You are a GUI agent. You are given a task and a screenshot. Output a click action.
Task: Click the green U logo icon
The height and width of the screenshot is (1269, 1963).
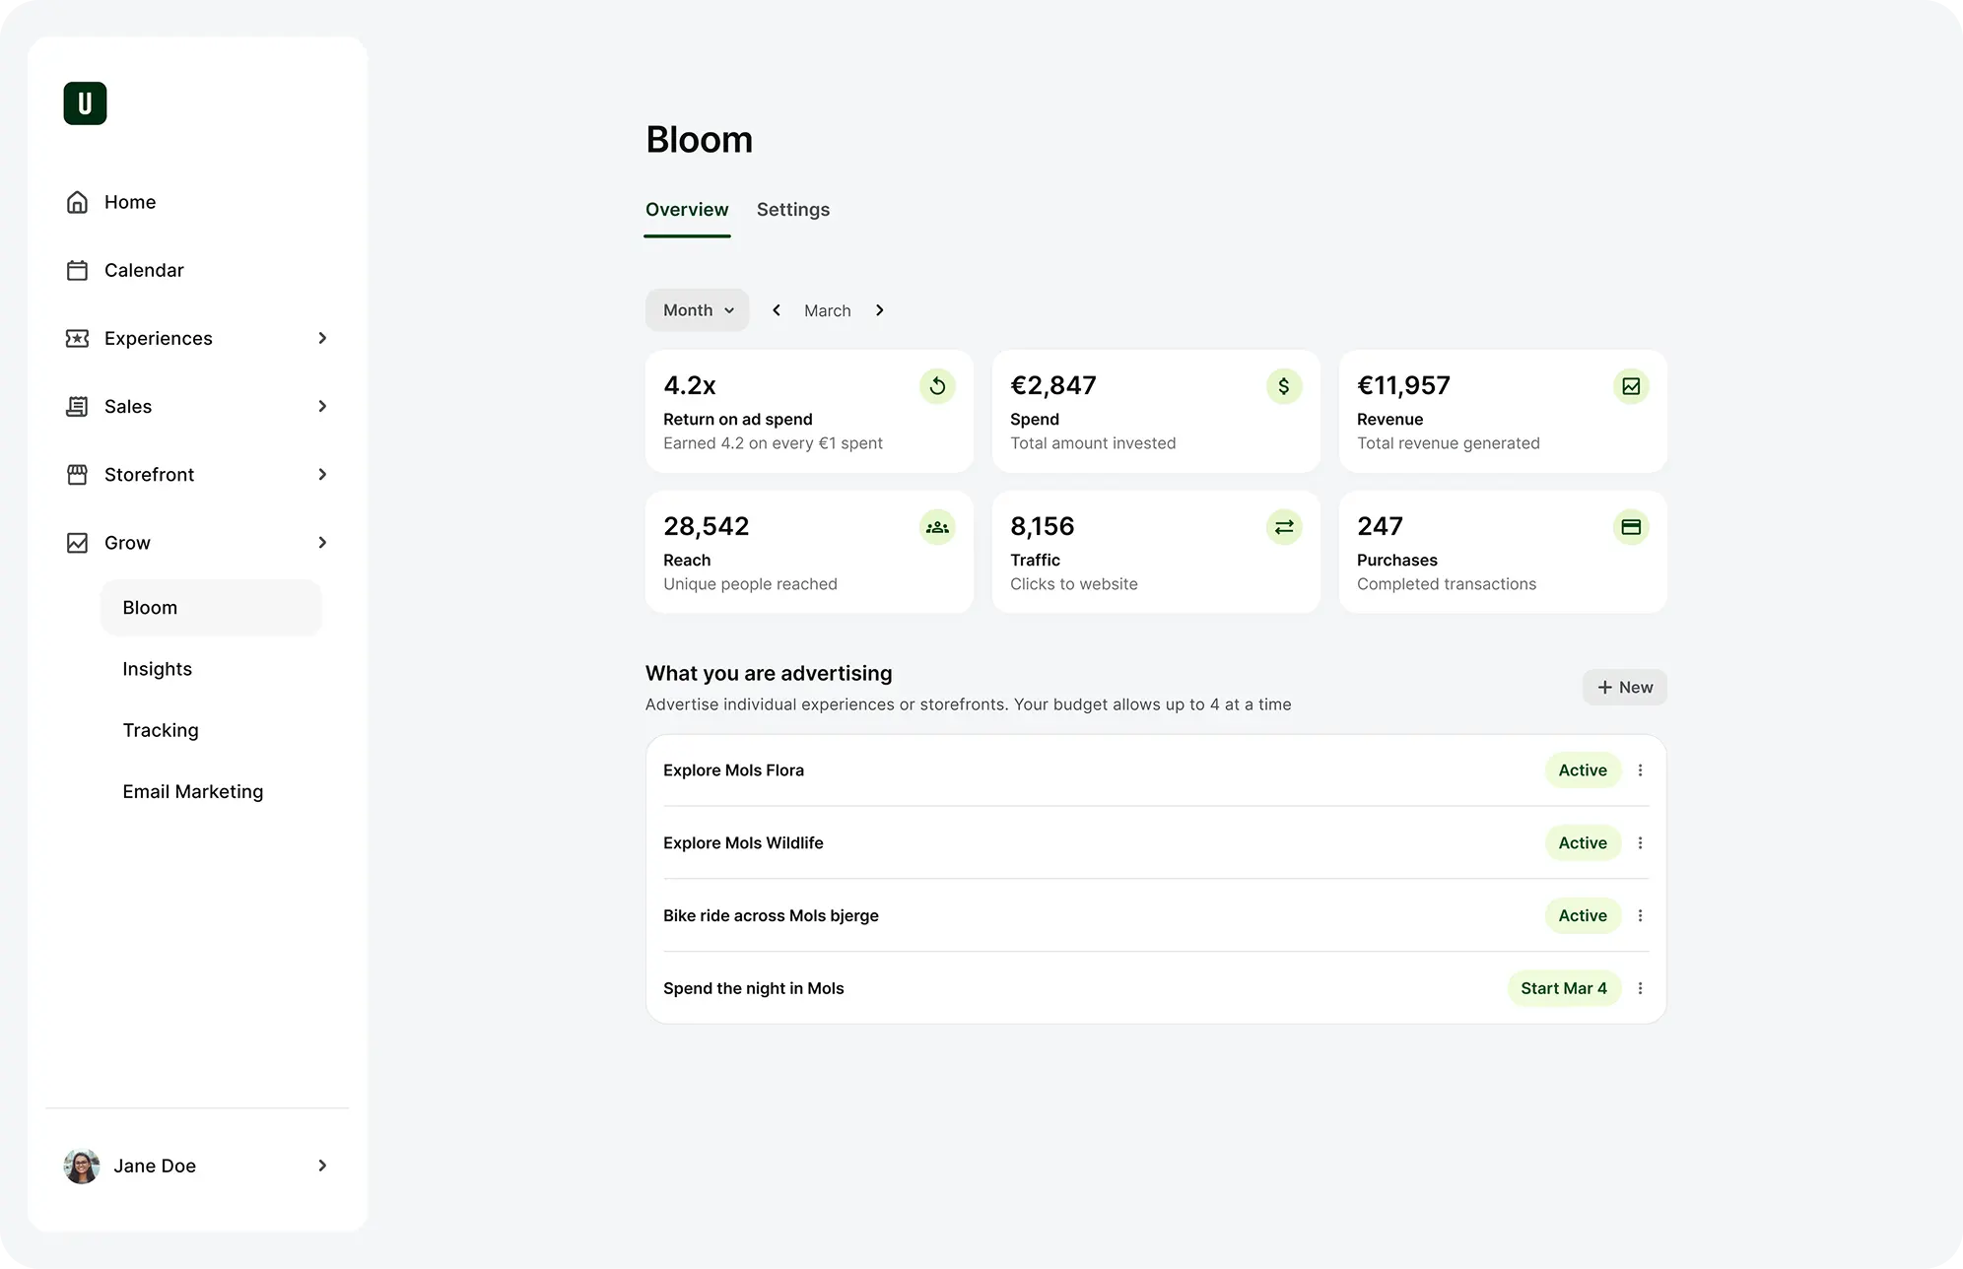[x=85, y=103]
